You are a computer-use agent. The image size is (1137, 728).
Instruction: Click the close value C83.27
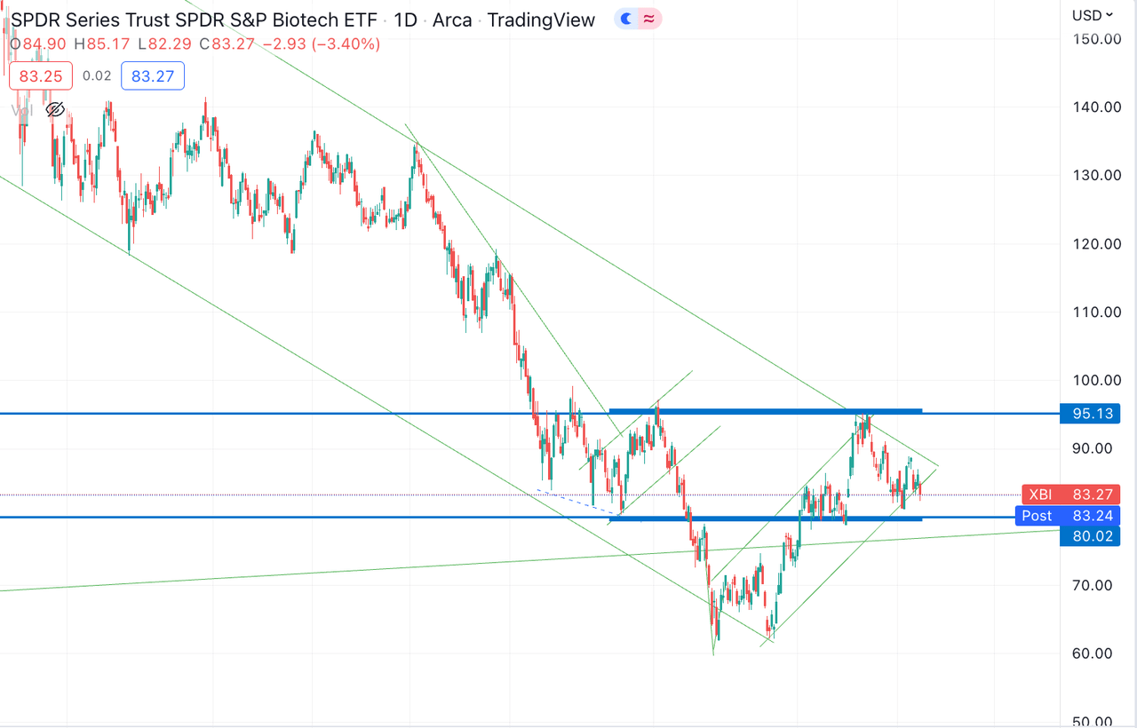pos(228,44)
